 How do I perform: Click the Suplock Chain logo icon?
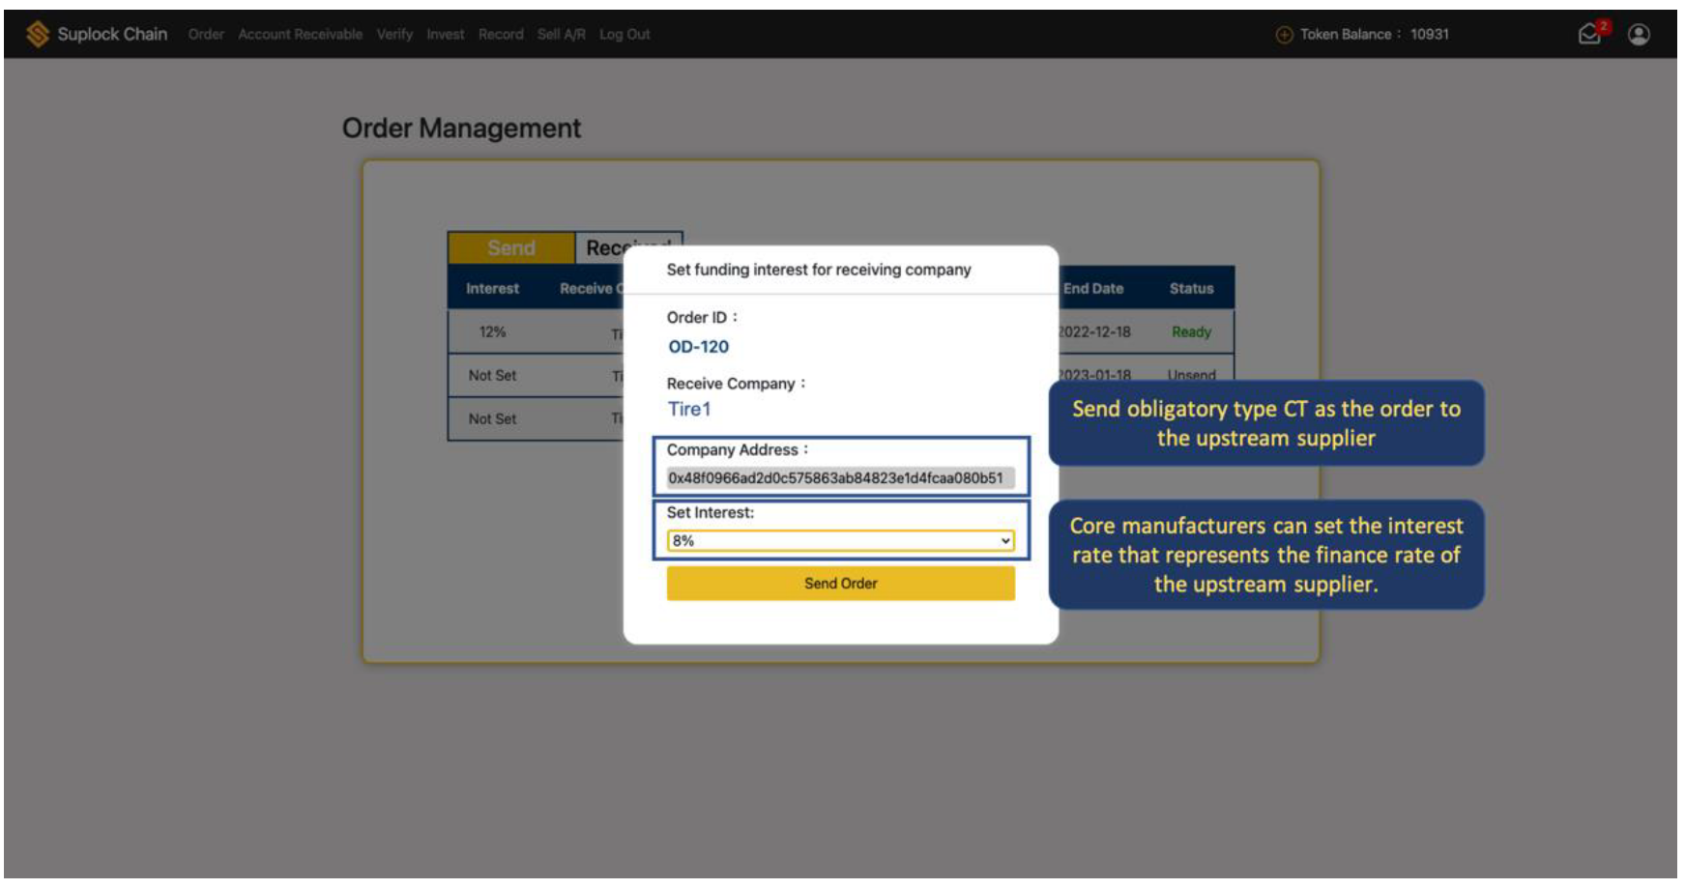(x=37, y=35)
